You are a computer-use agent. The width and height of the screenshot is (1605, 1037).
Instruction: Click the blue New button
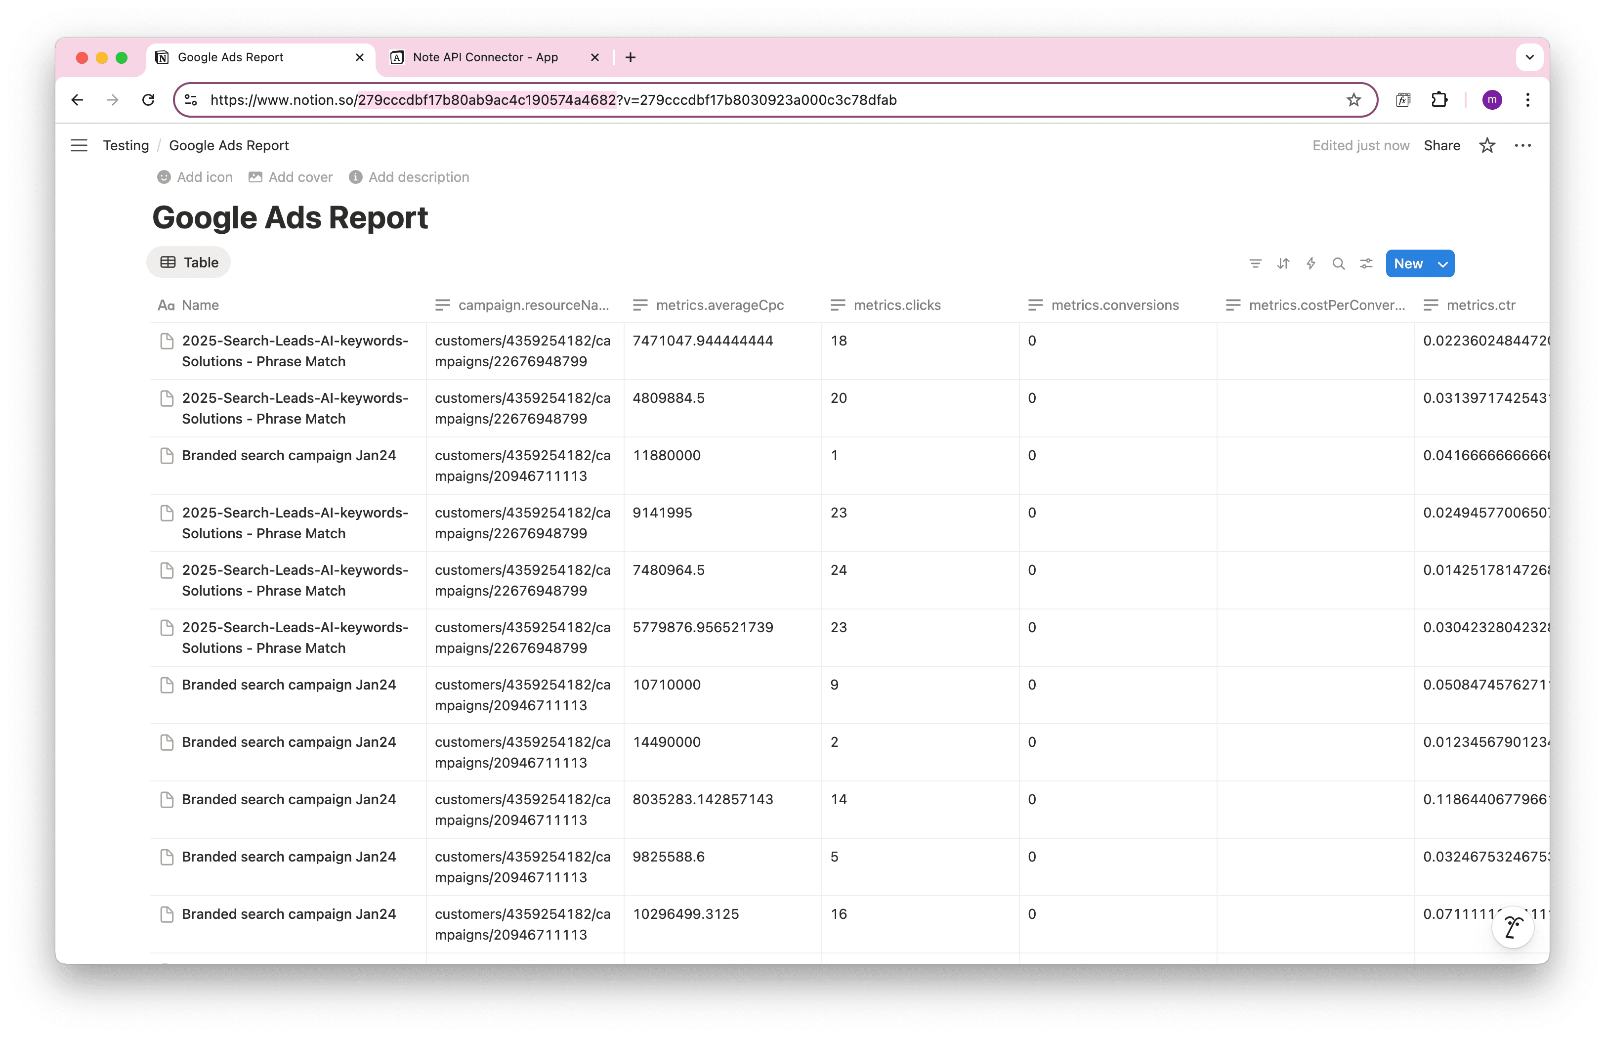pyautogui.click(x=1408, y=263)
